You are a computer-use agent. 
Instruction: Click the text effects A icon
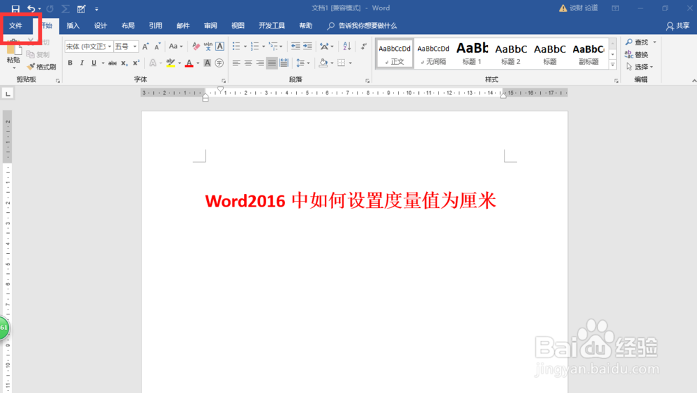[153, 63]
